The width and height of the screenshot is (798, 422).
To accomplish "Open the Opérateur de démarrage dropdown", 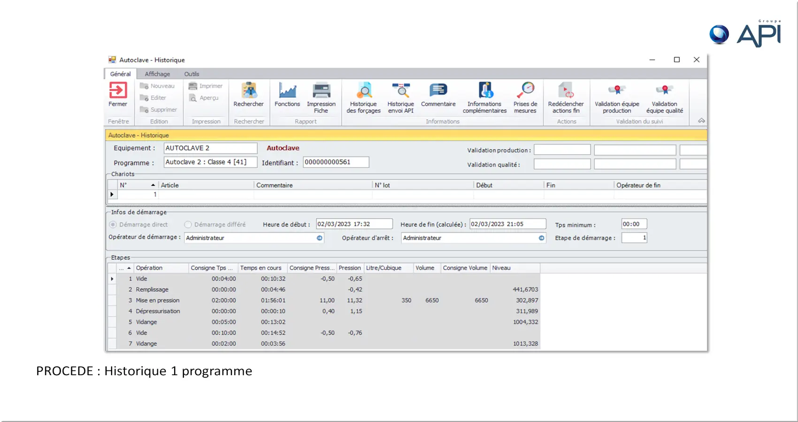I will point(320,238).
